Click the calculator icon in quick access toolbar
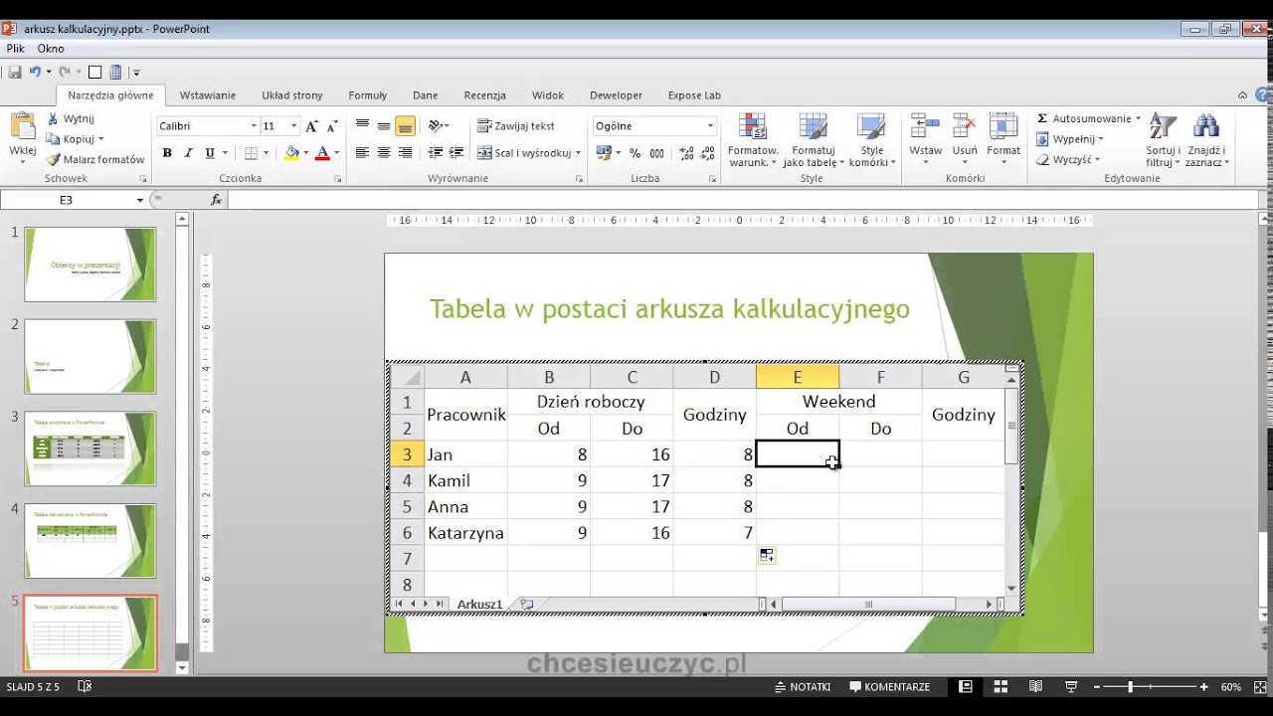The height and width of the screenshot is (716, 1273). click(x=115, y=72)
